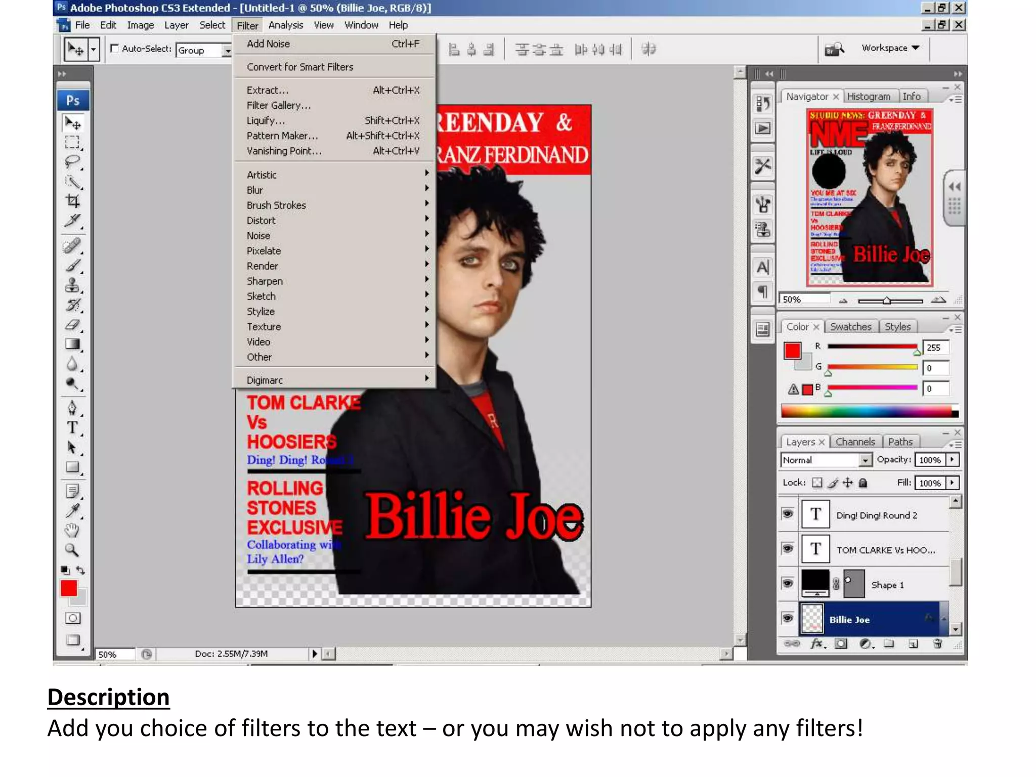Select the Crop tool

point(73,201)
